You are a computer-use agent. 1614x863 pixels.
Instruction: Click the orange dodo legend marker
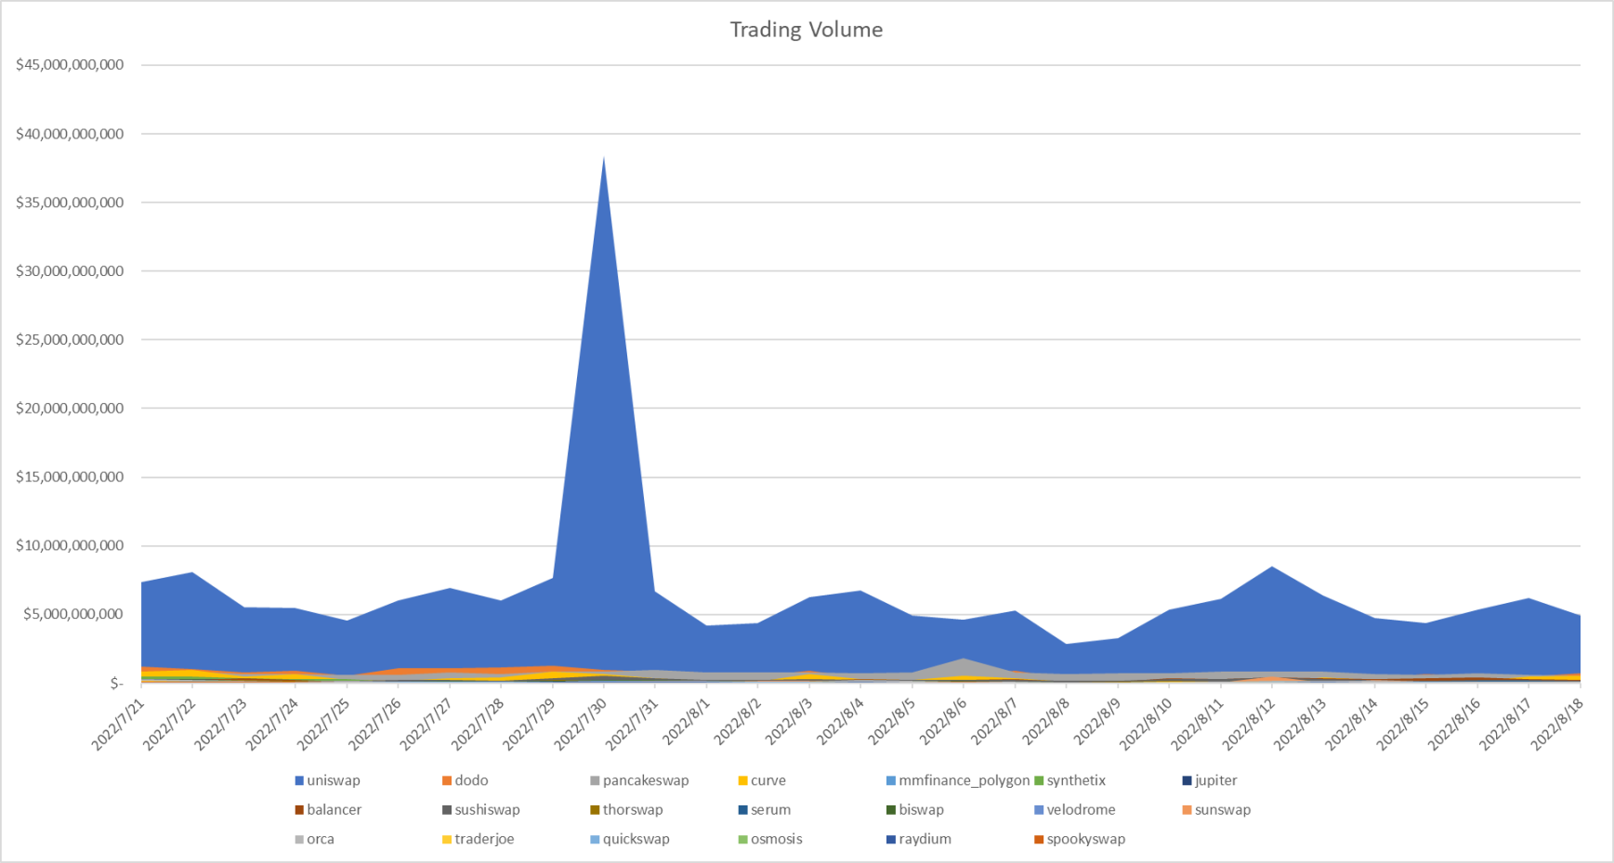[x=445, y=780]
